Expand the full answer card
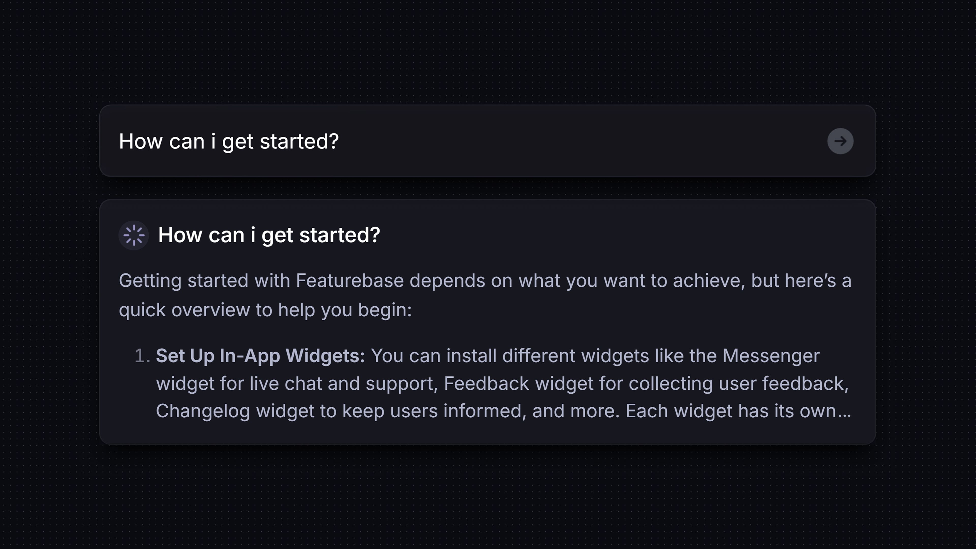 tap(488, 322)
